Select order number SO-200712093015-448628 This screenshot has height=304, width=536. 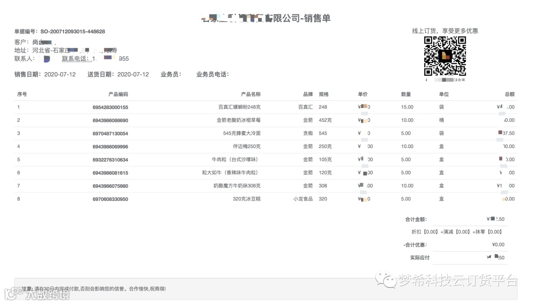pyautogui.click(x=72, y=31)
